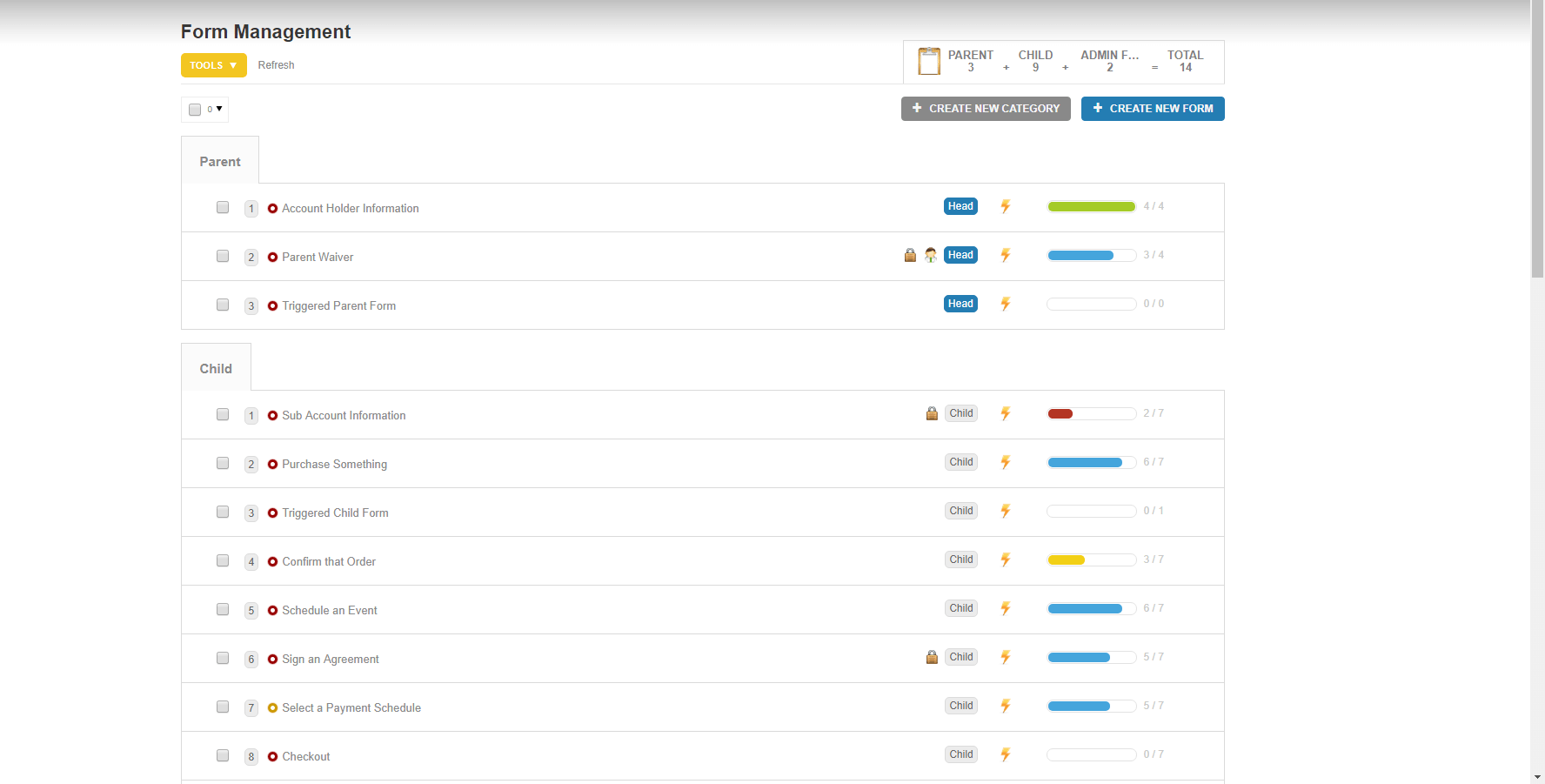The image size is (1545, 784).
Task: Open the TOOLS dropdown menu
Action: click(x=213, y=65)
